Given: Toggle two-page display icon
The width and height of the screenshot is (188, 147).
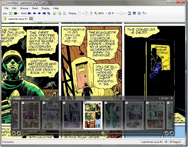Looking at the screenshot, I should (86, 13).
